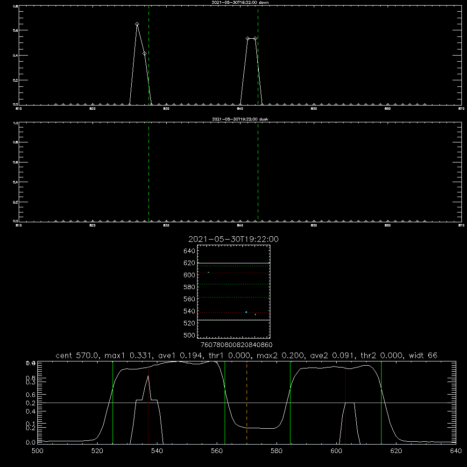Click the right green dashed line in the dawn plot
Viewport: 467px width, 467px height.
pyautogui.click(x=258, y=55)
